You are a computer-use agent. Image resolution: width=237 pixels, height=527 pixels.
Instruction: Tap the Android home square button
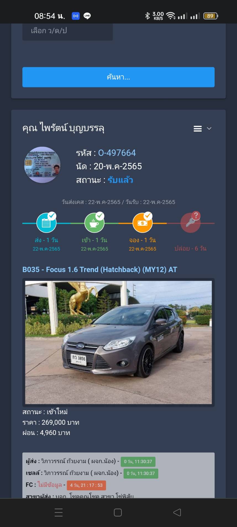[118, 512]
